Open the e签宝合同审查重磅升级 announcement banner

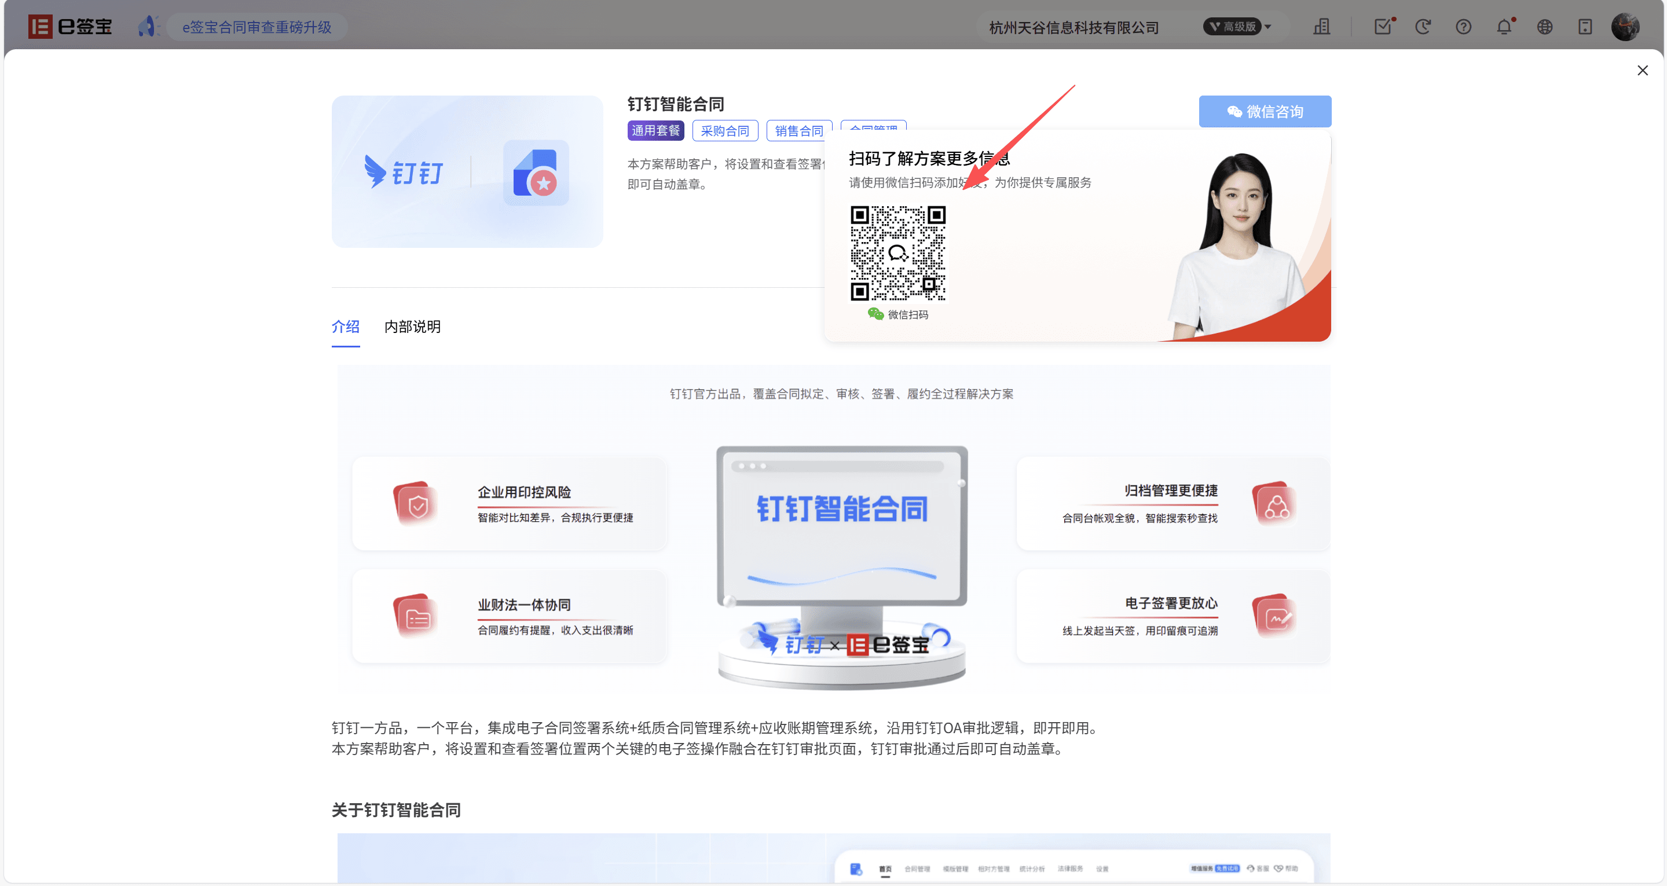(257, 27)
